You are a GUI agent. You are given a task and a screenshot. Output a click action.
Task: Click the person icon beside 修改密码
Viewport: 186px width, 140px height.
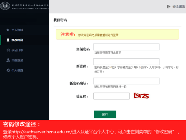tap(8, 40)
